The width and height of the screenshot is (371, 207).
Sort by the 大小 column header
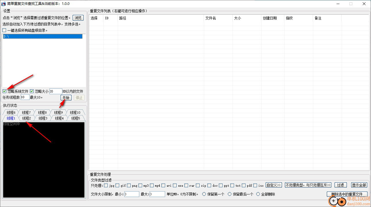pos(247,18)
